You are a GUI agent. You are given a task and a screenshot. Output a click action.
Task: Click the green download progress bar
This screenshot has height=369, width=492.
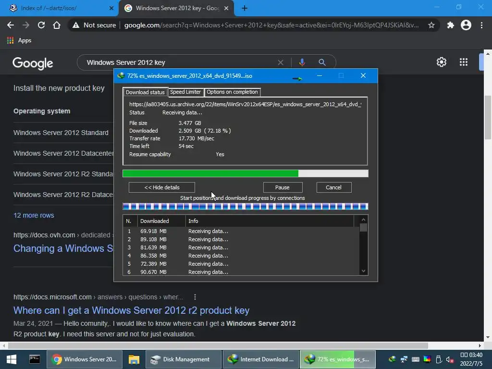[x=245, y=173]
